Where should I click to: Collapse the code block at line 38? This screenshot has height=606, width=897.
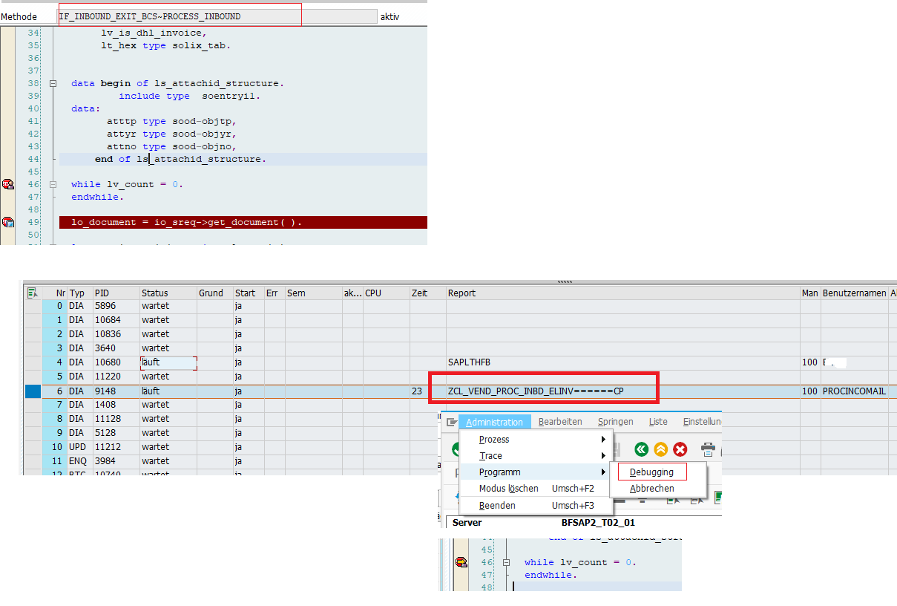53,83
